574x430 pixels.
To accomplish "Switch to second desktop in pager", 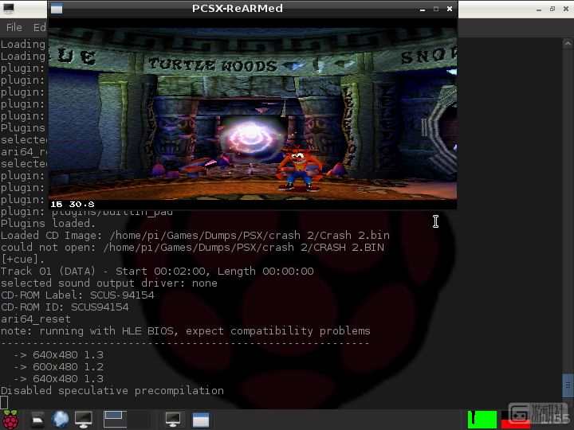I will [140, 420].
